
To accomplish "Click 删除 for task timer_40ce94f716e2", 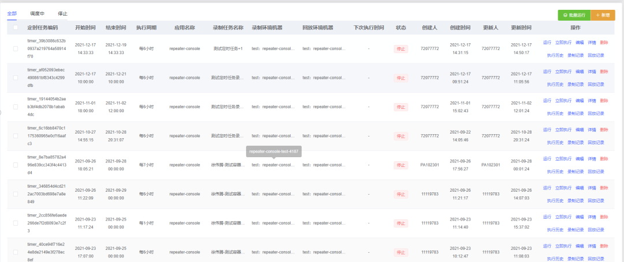I will 604,246.
